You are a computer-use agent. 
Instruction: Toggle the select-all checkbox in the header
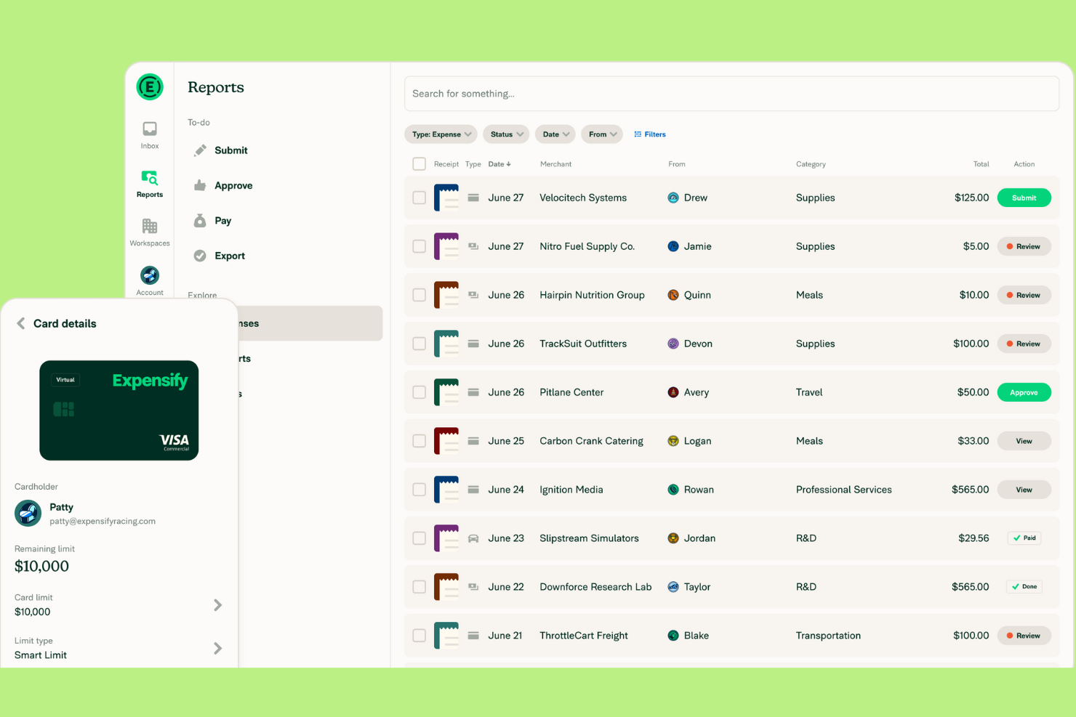(x=419, y=163)
